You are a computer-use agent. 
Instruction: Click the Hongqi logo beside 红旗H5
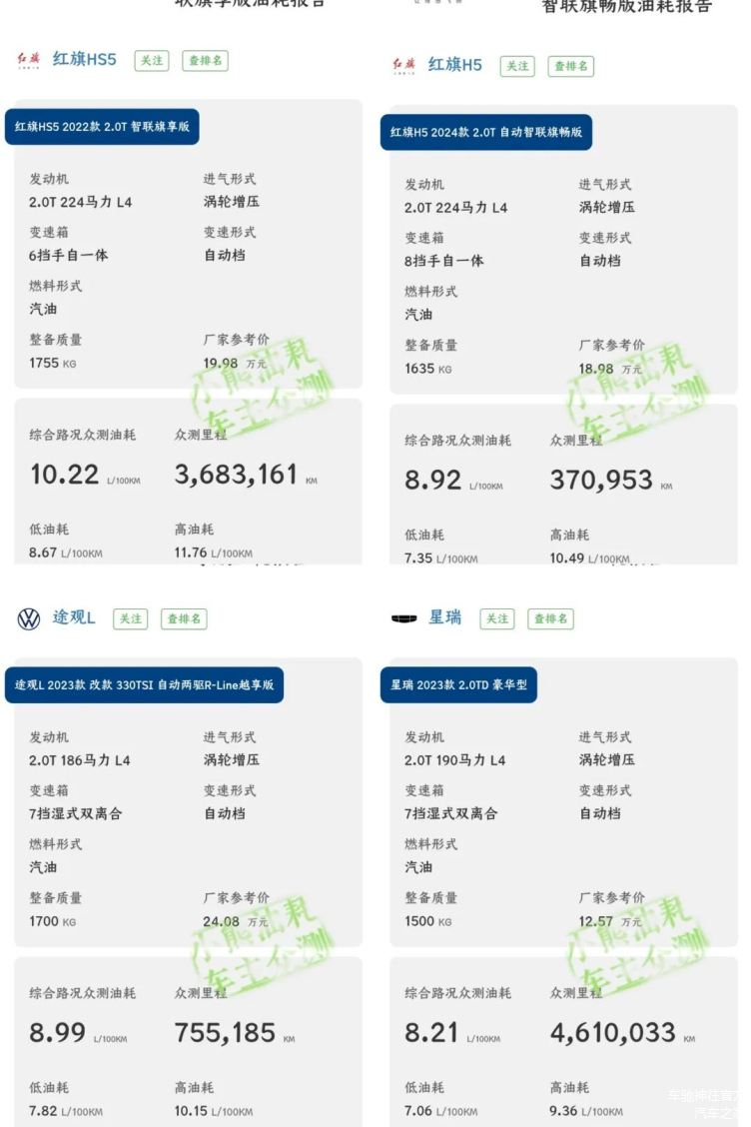[x=403, y=66]
